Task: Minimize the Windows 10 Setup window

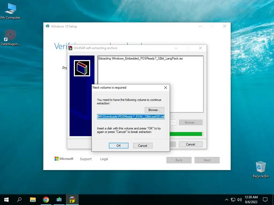Action: click(200, 26)
